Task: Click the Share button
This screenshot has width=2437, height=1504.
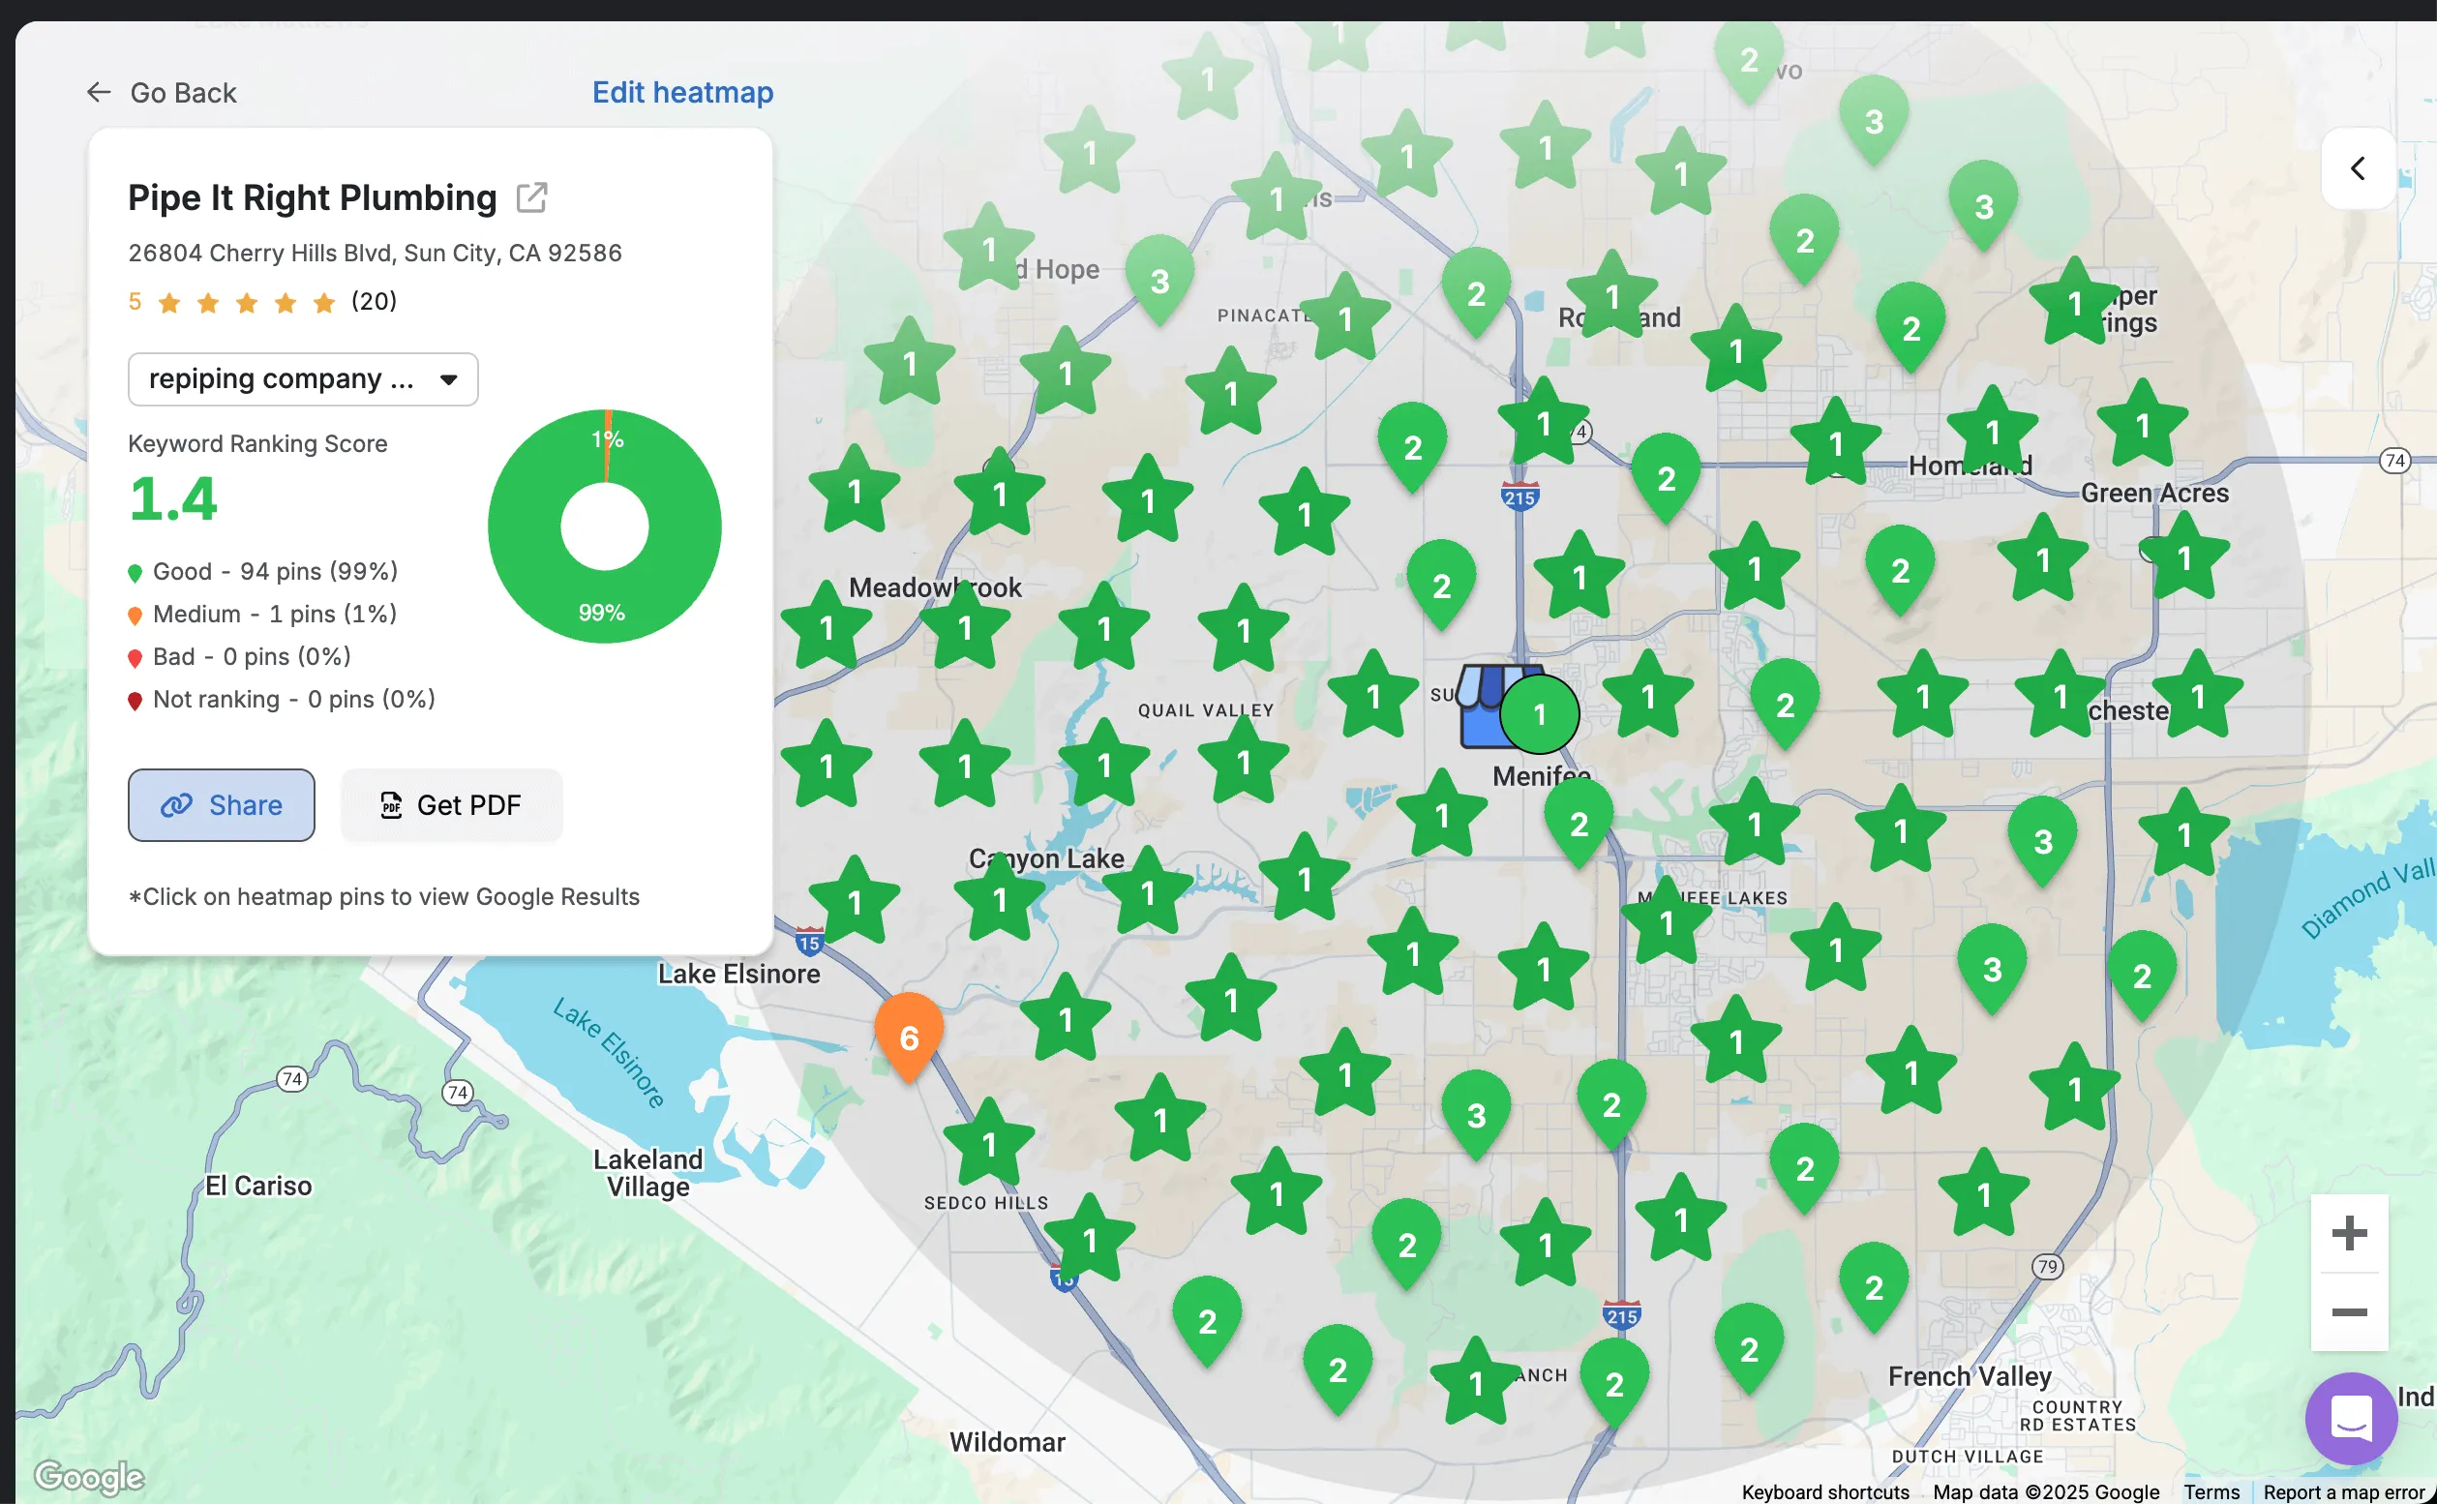Action: [221, 804]
